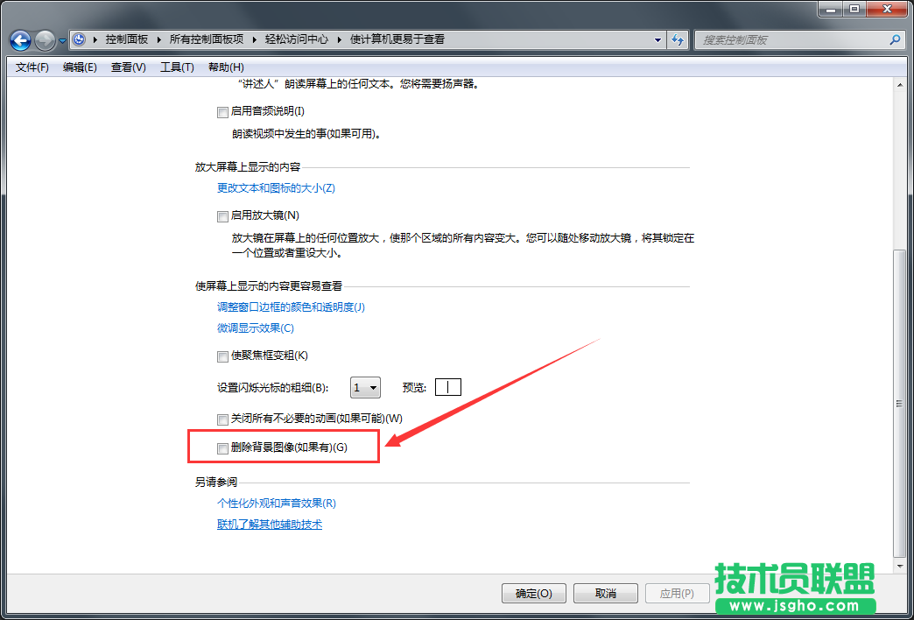Open the 文件 menu
This screenshot has height=620, width=914.
point(31,66)
